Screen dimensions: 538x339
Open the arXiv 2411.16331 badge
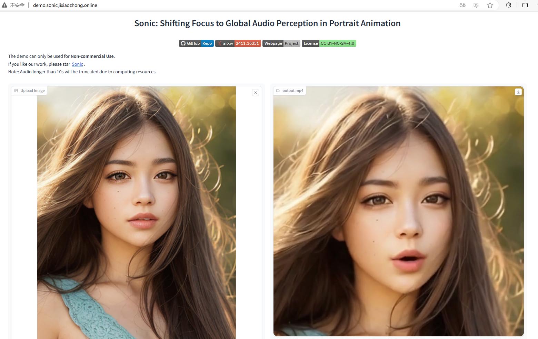click(238, 43)
